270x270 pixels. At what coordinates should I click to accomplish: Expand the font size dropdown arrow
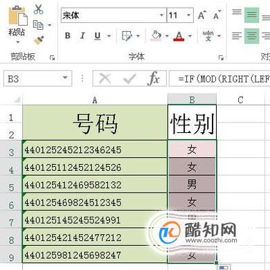[x=189, y=15]
